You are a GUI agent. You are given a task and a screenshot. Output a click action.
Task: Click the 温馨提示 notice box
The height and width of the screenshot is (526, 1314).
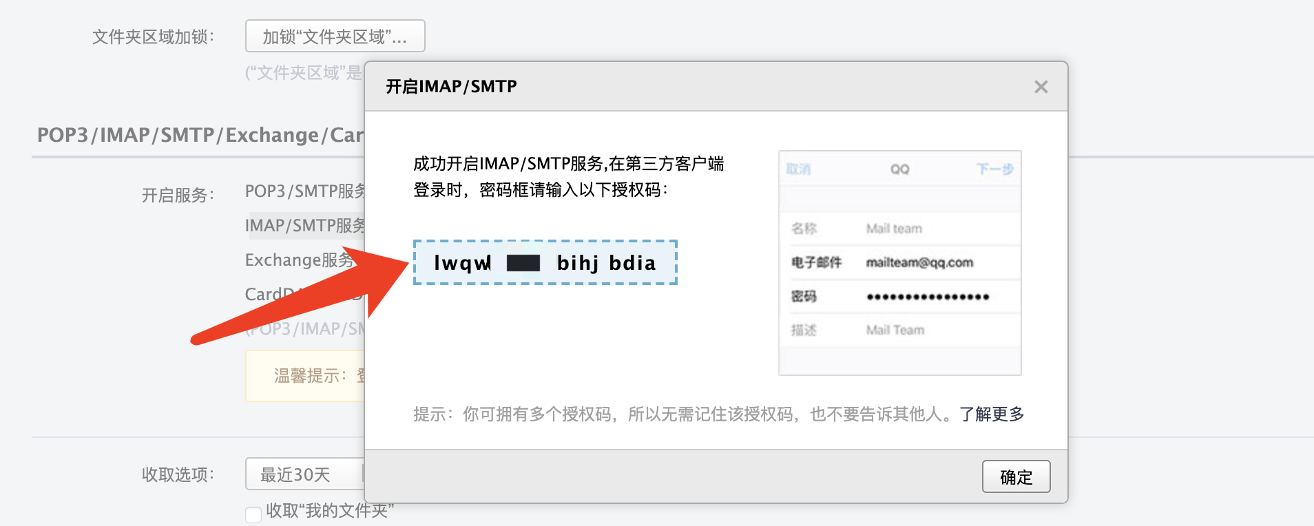pyautogui.click(x=305, y=376)
